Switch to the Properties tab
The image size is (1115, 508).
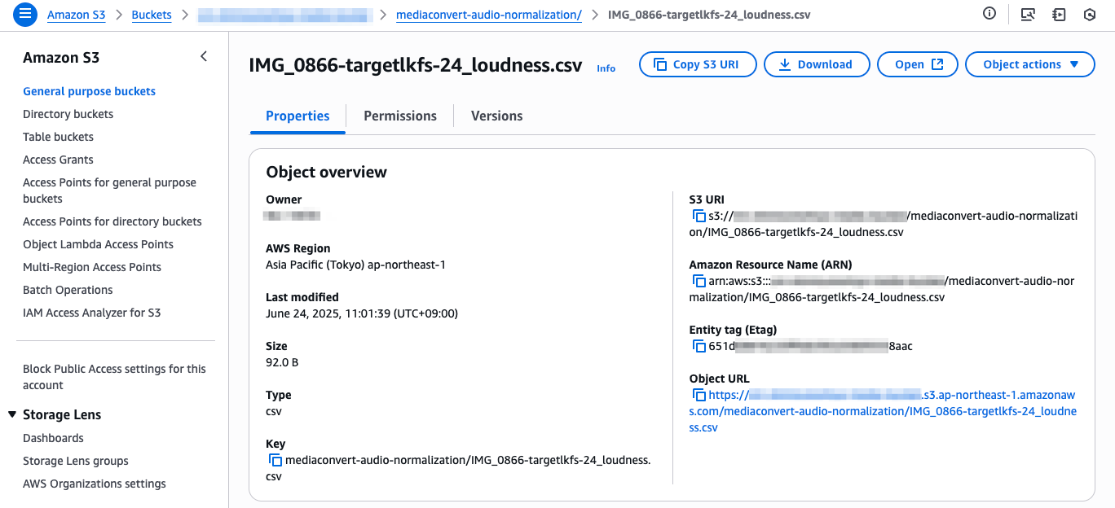[297, 116]
